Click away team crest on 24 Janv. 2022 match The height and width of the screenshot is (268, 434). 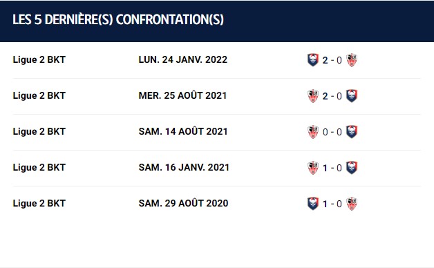coord(352,60)
